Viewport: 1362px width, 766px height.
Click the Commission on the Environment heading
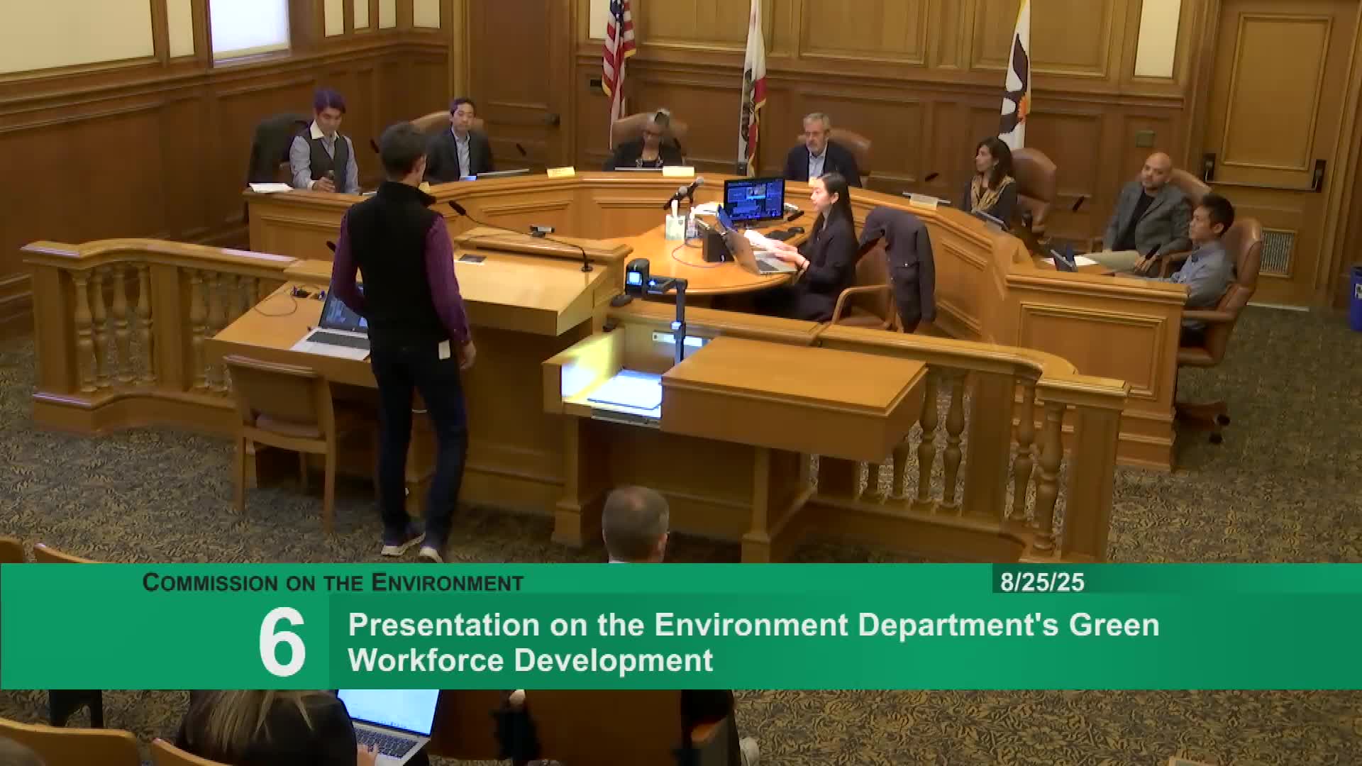332,583
